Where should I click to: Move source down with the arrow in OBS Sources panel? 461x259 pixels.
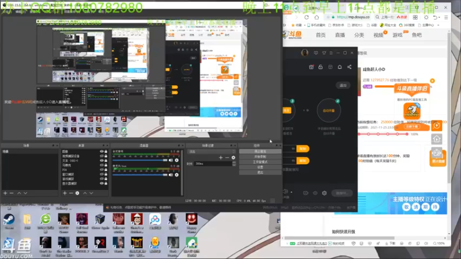[92, 193]
